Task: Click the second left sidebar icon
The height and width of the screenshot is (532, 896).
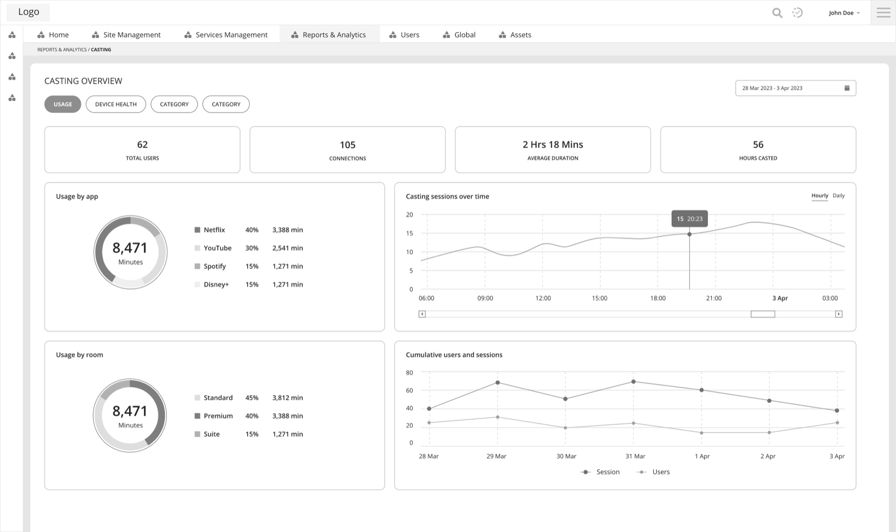Action: [12, 56]
